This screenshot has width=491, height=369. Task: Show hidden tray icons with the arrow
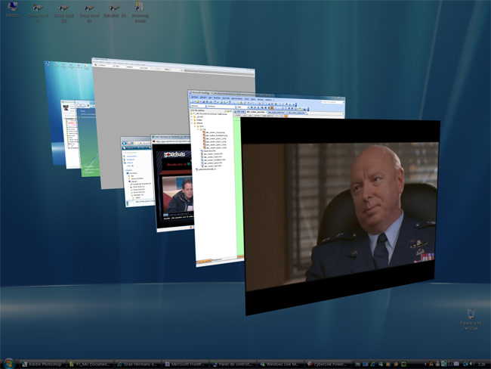(425, 364)
